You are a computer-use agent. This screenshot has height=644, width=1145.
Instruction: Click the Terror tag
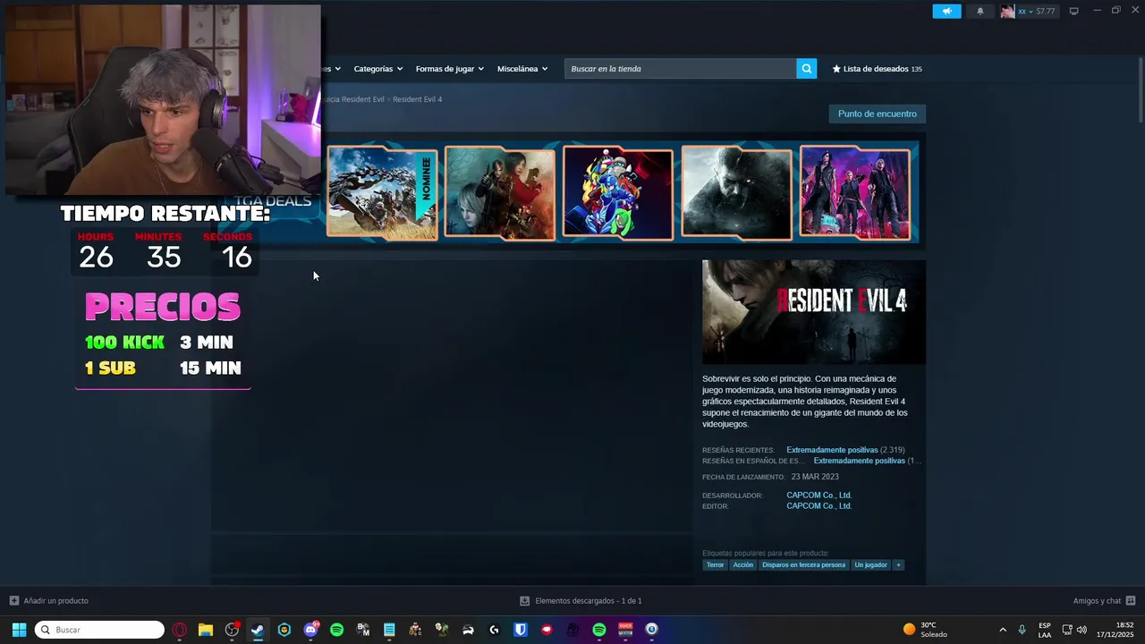click(715, 564)
